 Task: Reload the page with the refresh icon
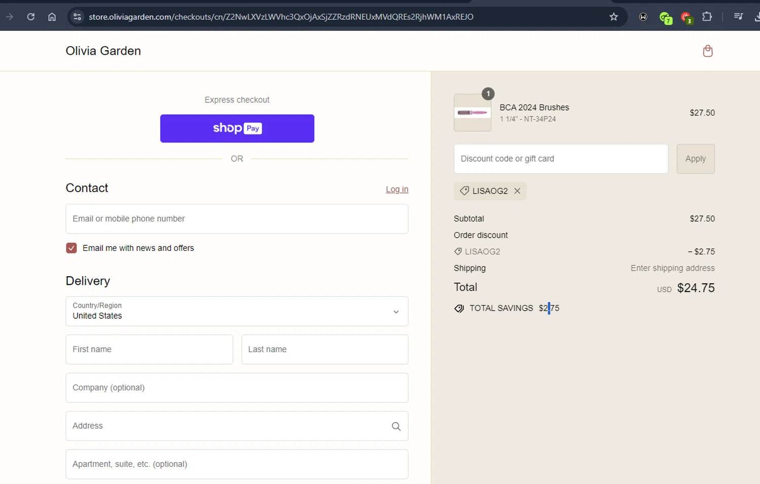[31, 17]
